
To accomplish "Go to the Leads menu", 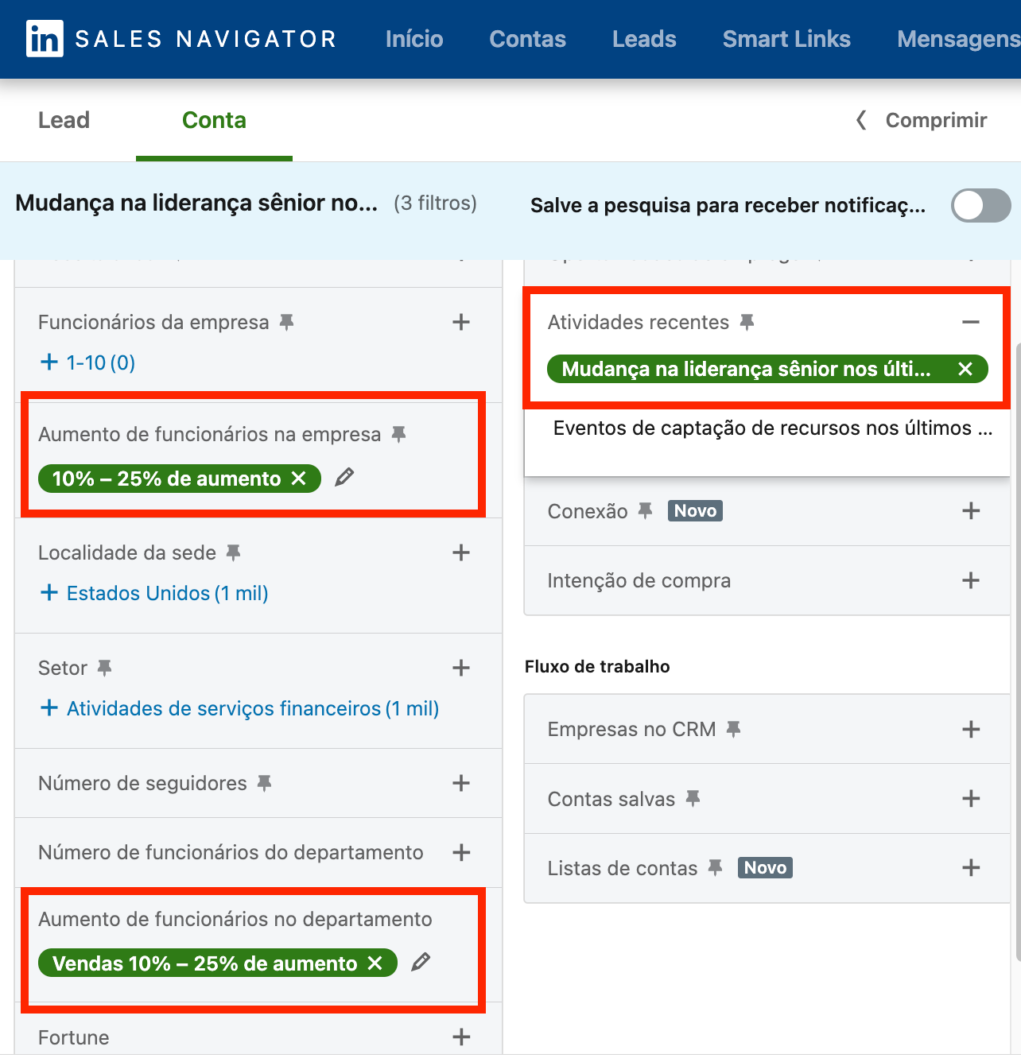I will [x=644, y=39].
